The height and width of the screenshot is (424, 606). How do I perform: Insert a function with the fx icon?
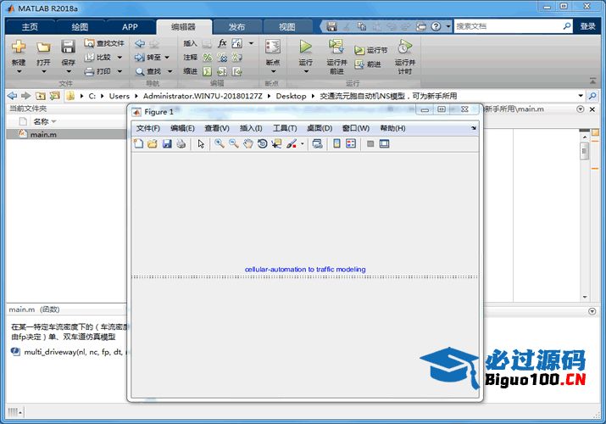click(222, 43)
